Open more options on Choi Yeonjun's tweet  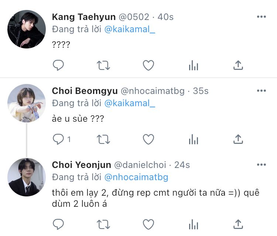(261, 165)
